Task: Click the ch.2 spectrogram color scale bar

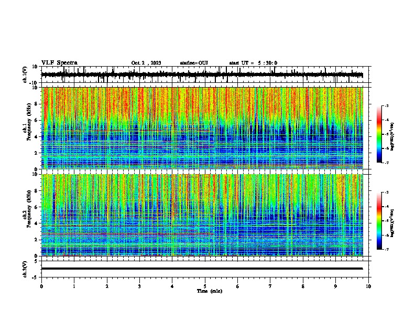Action: coord(379,221)
